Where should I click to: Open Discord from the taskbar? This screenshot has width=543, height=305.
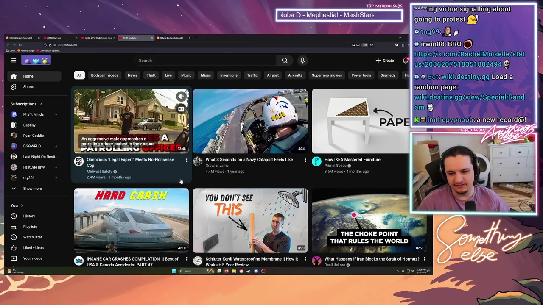pyautogui.click(x=256, y=271)
